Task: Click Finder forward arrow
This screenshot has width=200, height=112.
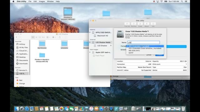Action: (20, 37)
